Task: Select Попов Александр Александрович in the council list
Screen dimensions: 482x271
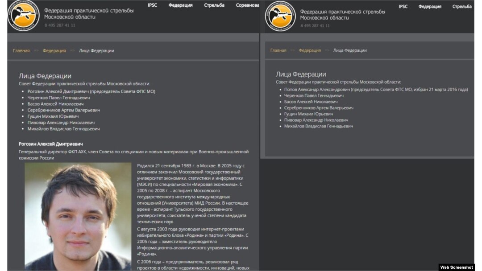Action: pos(317,90)
